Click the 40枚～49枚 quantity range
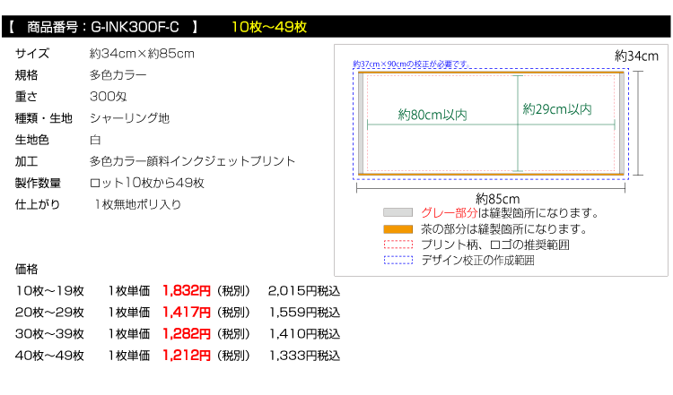673x395 pixels. pos(49,356)
